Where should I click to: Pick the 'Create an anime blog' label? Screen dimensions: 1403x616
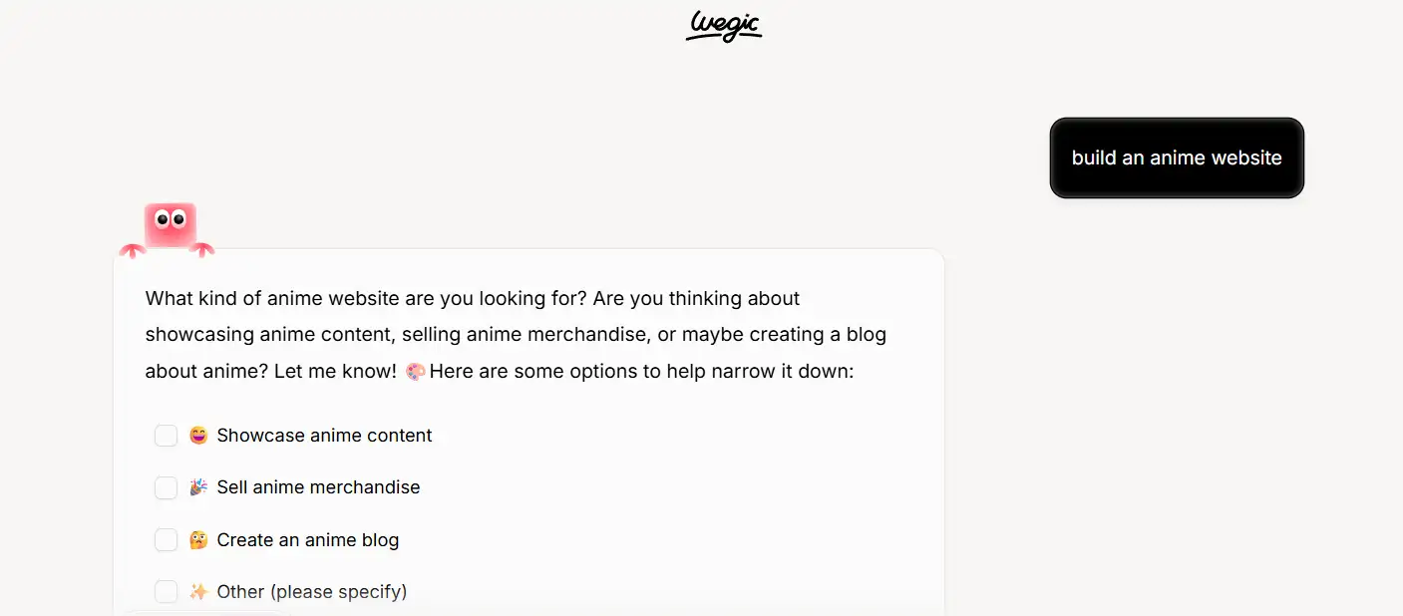coord(307,540)
